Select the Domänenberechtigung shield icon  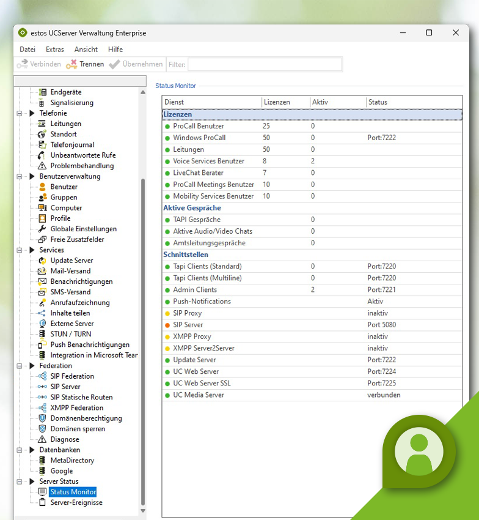pos(42,418)
